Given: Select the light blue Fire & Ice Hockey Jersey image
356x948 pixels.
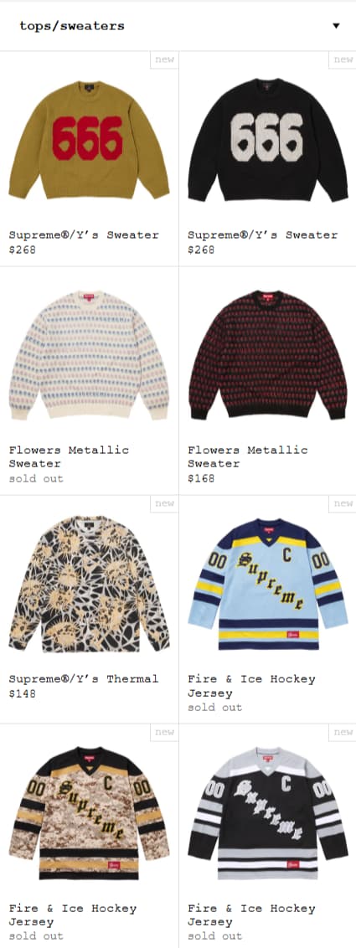Looking at the screenshot, I should (x=268, y=584).
